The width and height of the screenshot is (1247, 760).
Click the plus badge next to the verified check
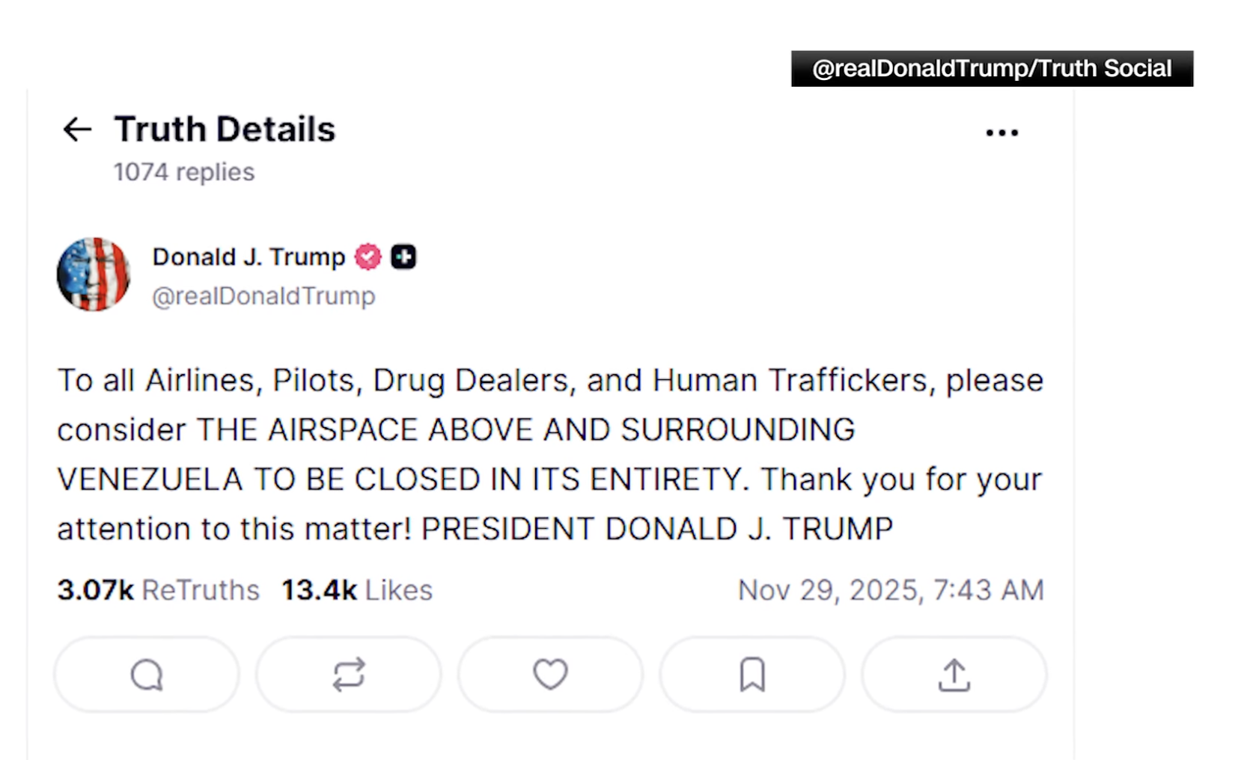click(403, 256)
